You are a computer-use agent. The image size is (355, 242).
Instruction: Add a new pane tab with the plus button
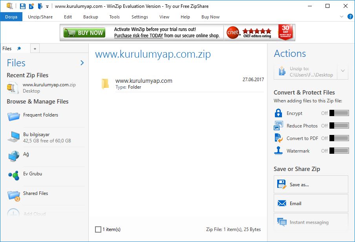point(35,49)
